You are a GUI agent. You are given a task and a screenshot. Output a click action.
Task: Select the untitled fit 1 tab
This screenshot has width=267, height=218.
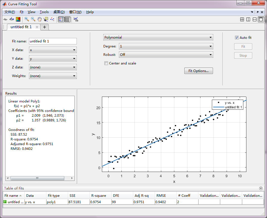point(21,27)
